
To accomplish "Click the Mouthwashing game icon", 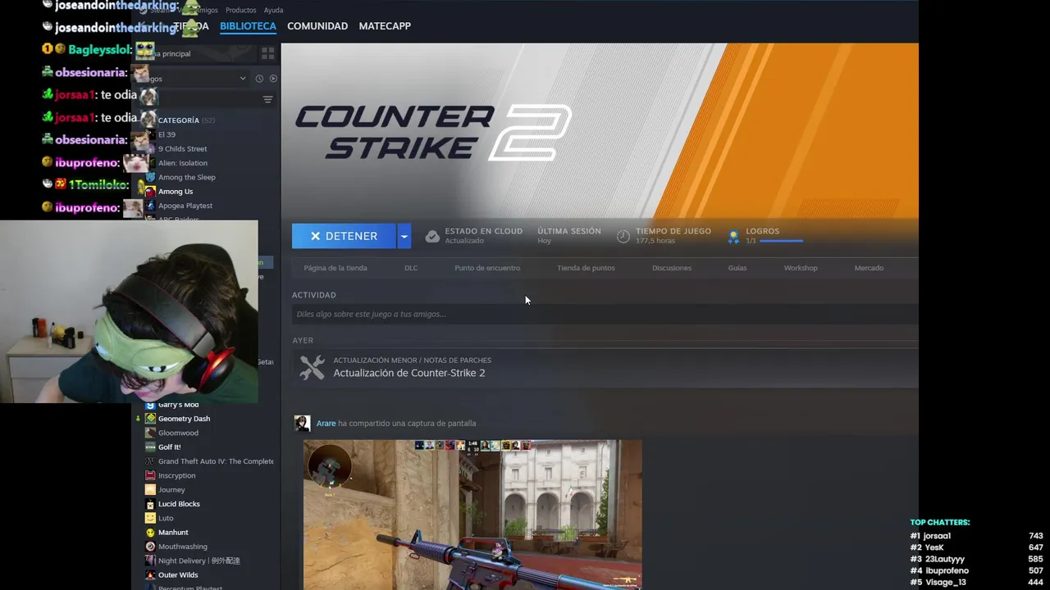I will coord(150,547).
